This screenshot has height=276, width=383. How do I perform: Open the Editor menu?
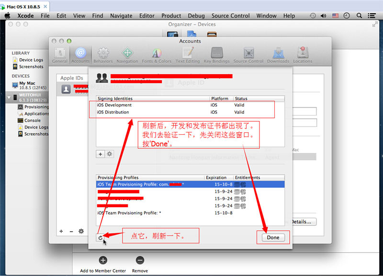[x=147, y=16]
